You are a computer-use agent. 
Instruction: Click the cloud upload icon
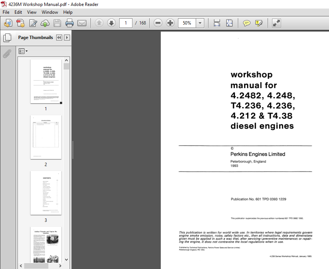point(45,23)
